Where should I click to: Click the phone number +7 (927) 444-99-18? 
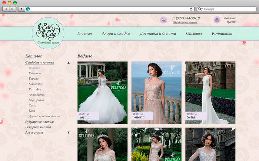click(x=185, y=18)
